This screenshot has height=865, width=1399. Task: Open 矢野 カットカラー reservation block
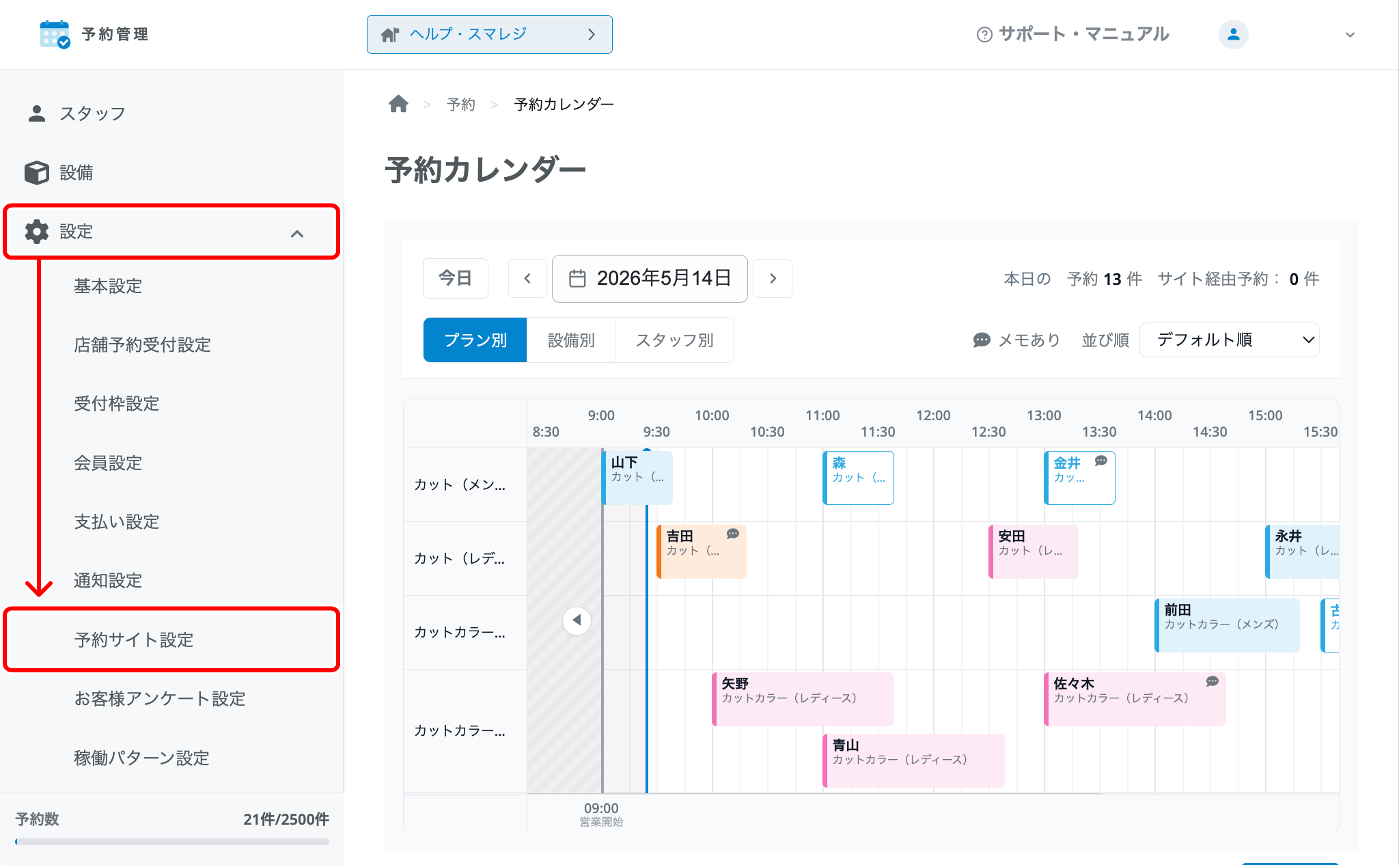(x=803, y=699)
